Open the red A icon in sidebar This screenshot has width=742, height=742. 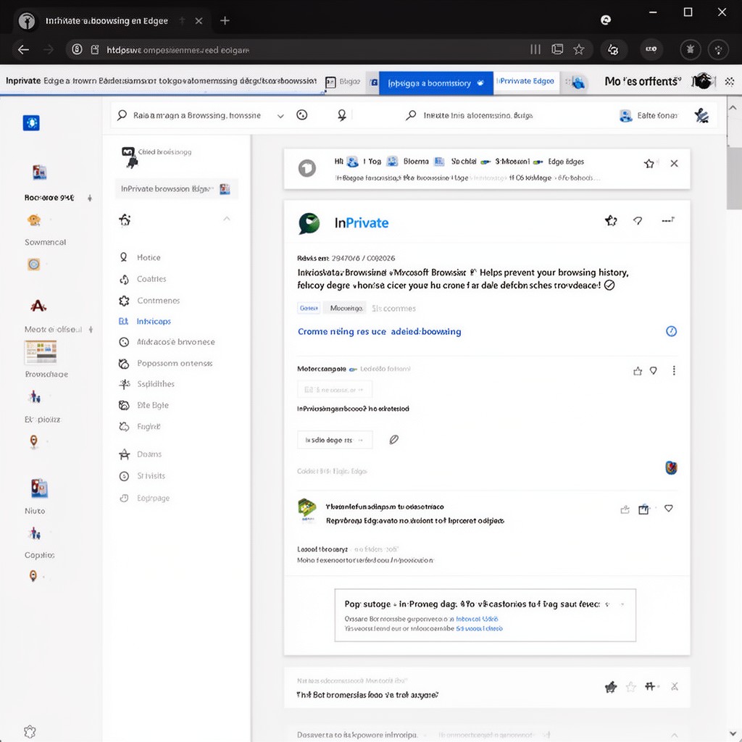tap(38, 306)
